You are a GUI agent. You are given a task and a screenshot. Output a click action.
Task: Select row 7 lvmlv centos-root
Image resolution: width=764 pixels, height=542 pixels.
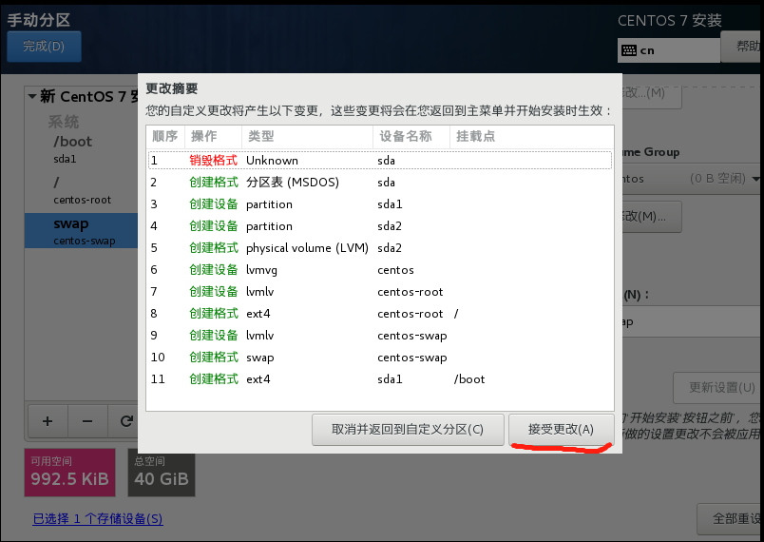[380, 292]
